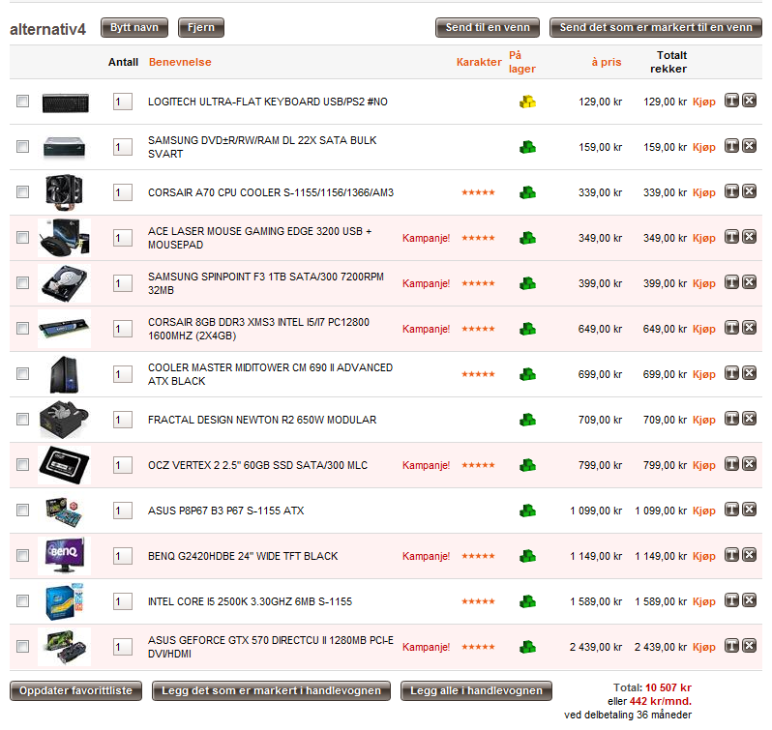Remove OCZ Vertex 2 SSD with X icon

[750, 464]
